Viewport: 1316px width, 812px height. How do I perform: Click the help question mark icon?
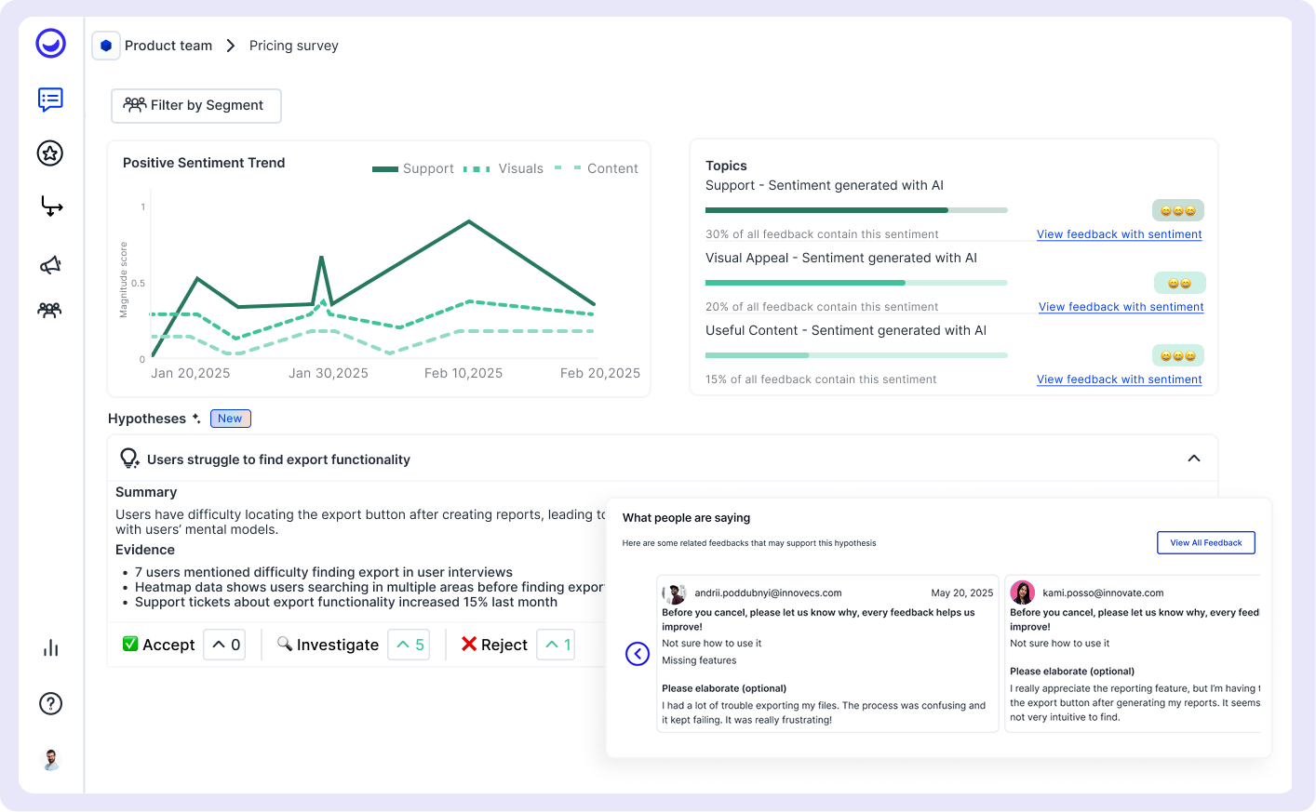(50, 704)
